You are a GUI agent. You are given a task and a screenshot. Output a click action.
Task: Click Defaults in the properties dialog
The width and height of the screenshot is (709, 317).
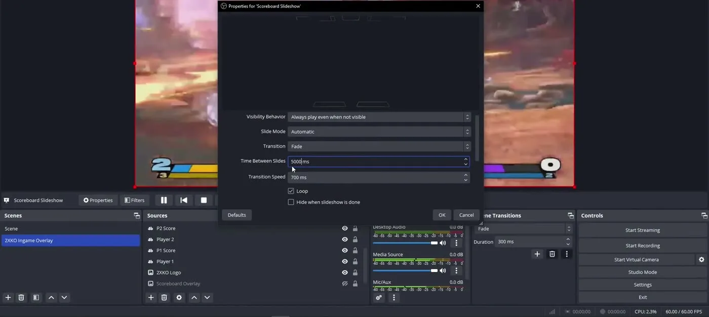tap(237, 215)
